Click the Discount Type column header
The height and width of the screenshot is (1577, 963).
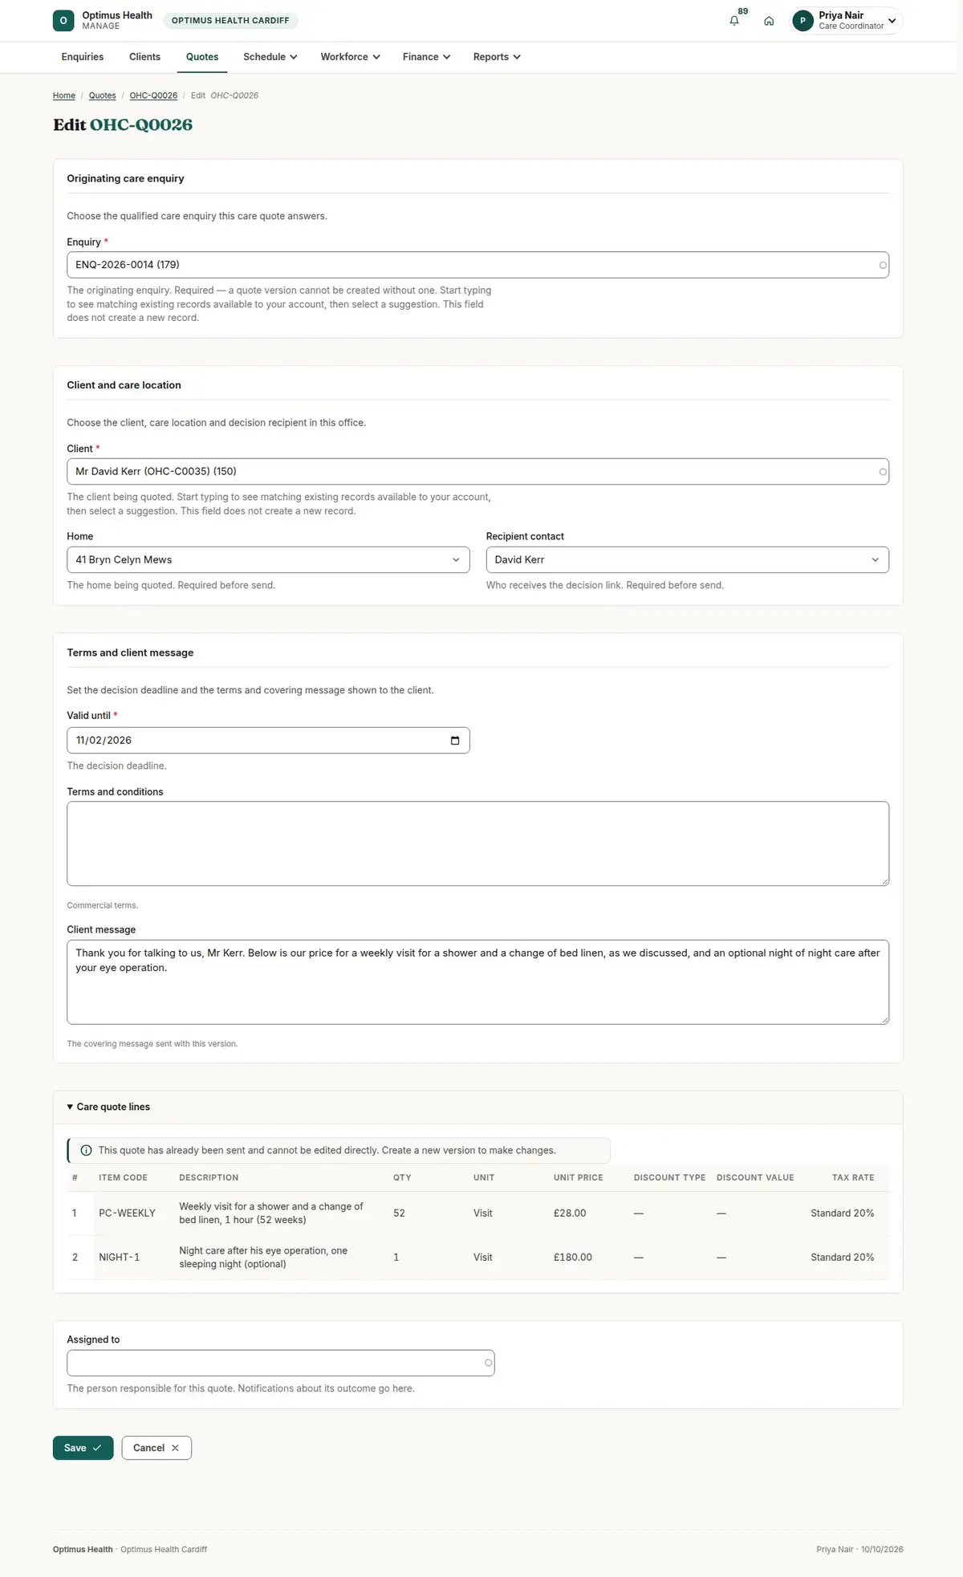click(669, 1178)
